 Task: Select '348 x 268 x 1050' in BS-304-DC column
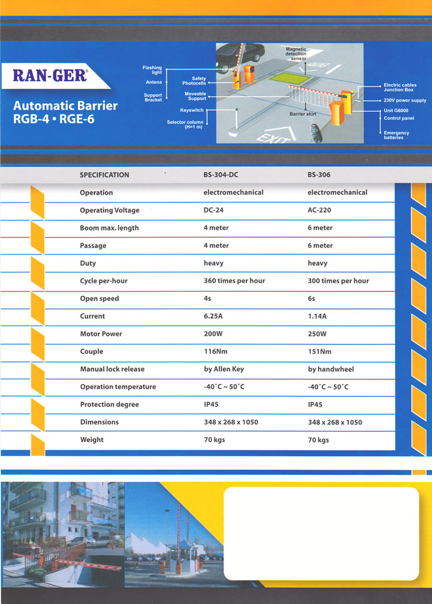(231, 422)
